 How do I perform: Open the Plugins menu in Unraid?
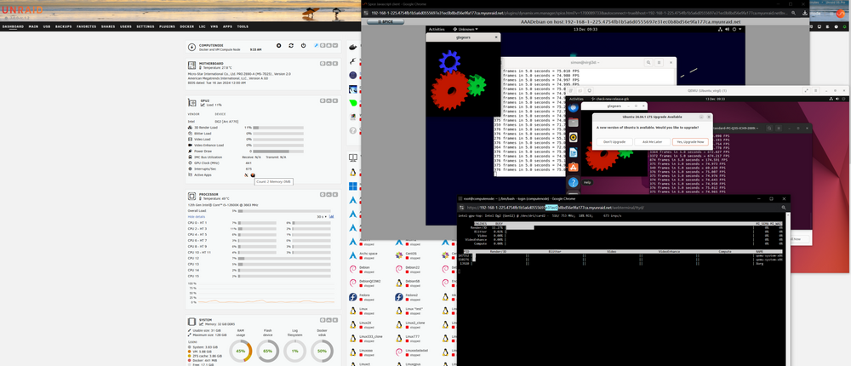(167, 26)
